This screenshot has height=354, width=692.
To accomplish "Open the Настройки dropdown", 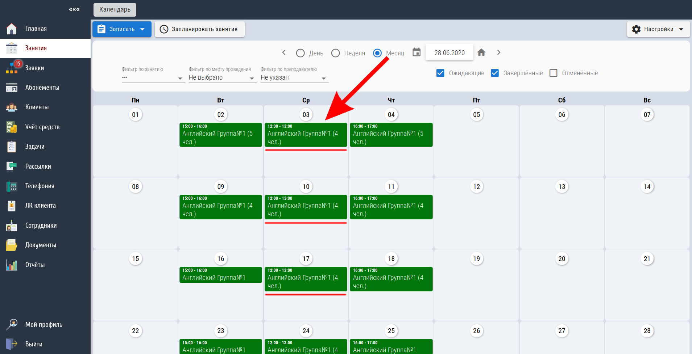I will (658, 29).
